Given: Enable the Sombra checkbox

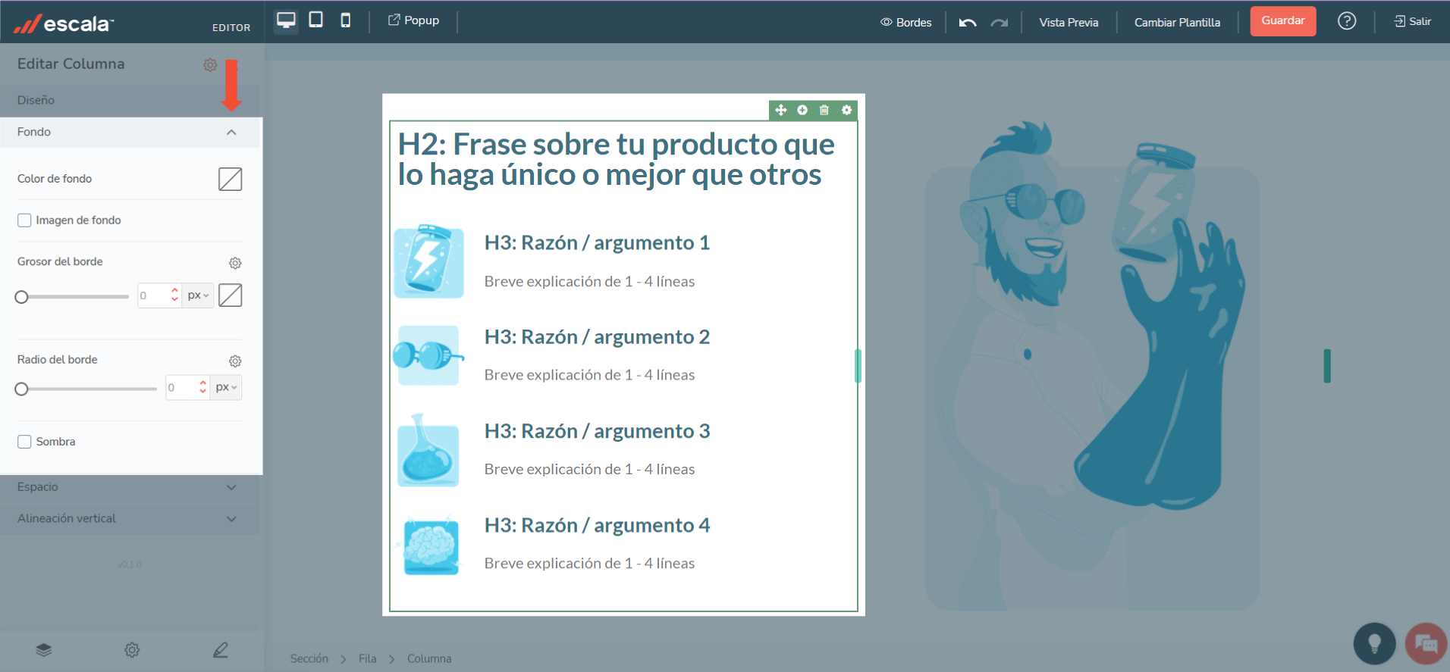Looking at the screenshot, I should tap(24, 442).
